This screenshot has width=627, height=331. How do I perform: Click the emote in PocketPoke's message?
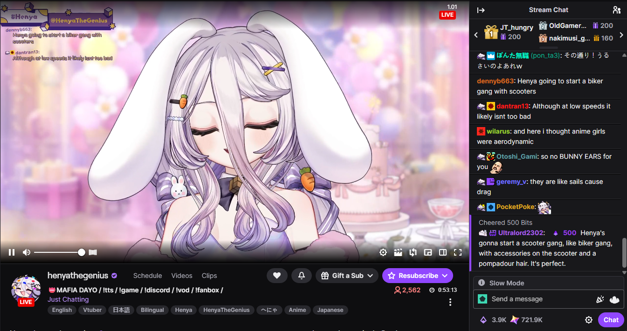point(544,208)
